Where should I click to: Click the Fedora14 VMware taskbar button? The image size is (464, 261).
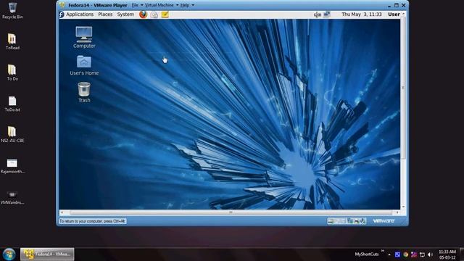click(47, 254)
